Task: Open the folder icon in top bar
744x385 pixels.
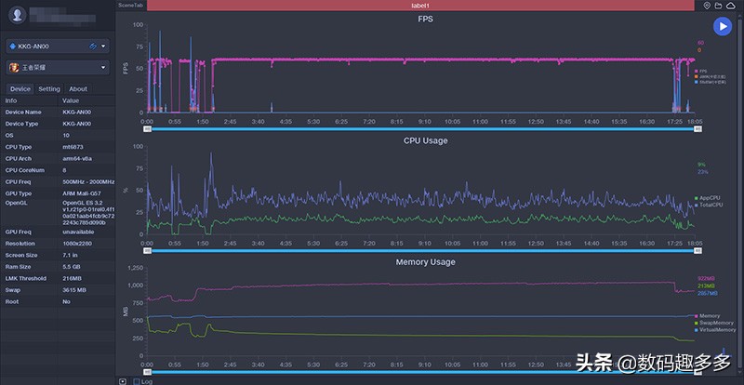Action: click(718, 6)
